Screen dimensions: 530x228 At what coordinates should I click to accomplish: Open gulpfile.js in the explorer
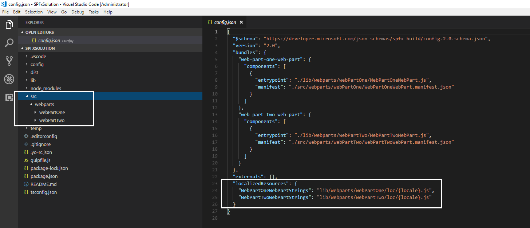click(110, 160)
